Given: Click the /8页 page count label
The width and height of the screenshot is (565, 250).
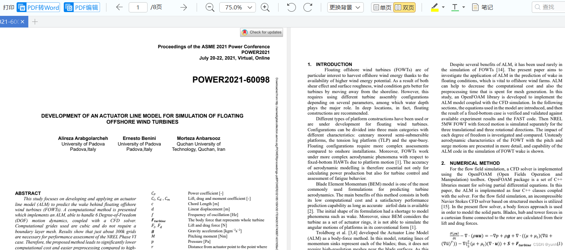Looking at the screenshot, I should [156, 7].
